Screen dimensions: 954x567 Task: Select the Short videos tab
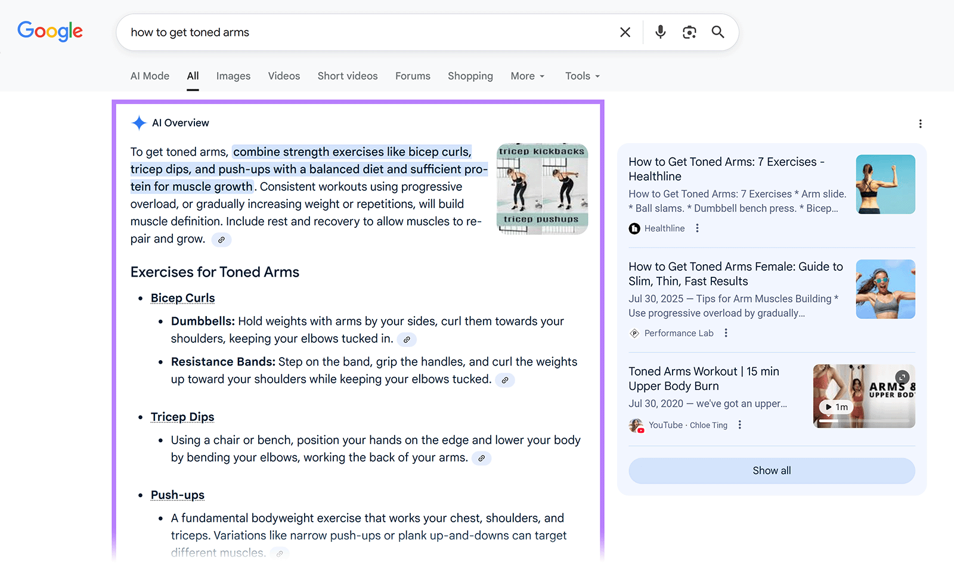click(x=347, y=76)
